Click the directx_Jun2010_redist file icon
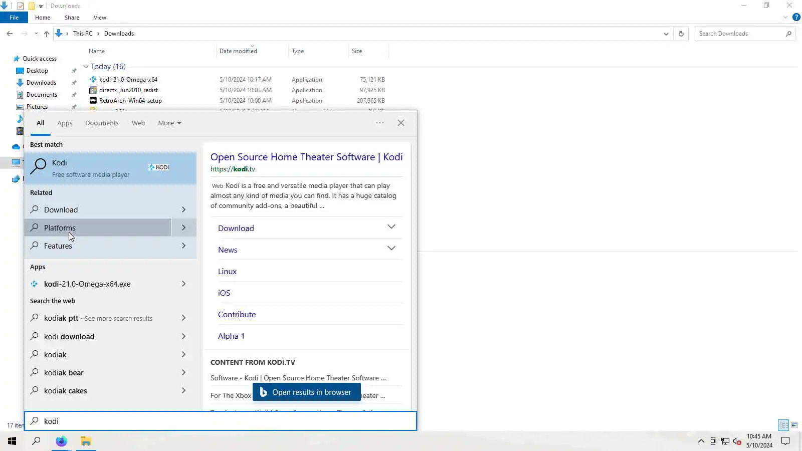Viewport: 802px width, 451px height. [93, 90]
